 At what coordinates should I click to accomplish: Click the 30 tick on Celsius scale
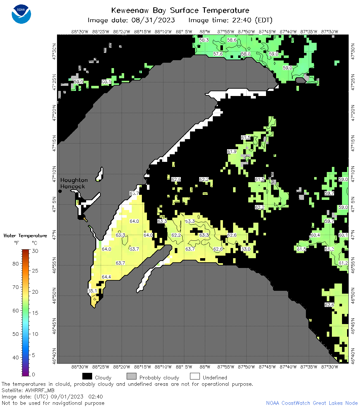[35, 251]
